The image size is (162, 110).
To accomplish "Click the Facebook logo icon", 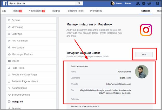I will [5, 3].
